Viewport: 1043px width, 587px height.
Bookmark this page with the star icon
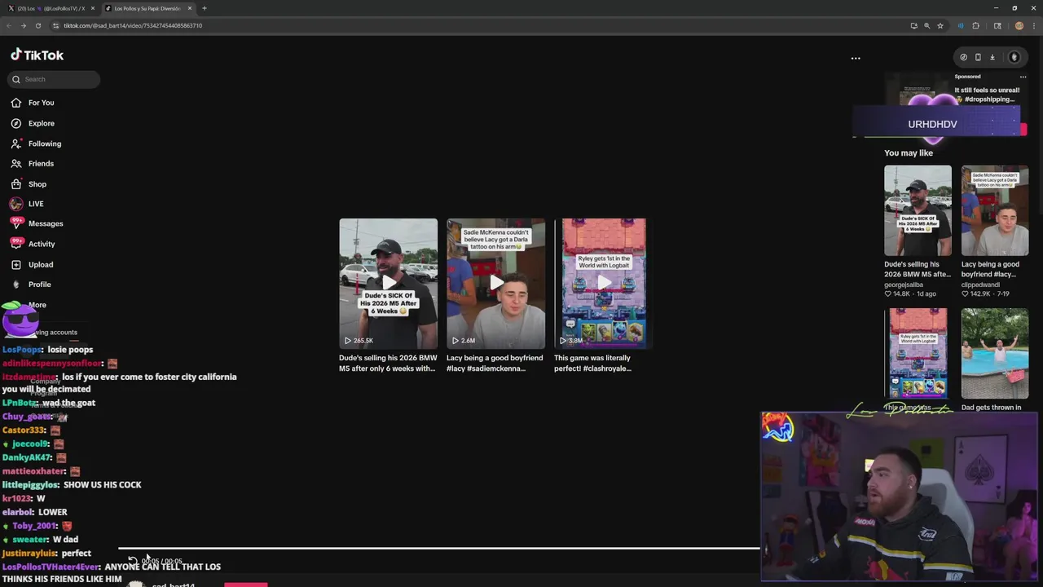[940, 25]
